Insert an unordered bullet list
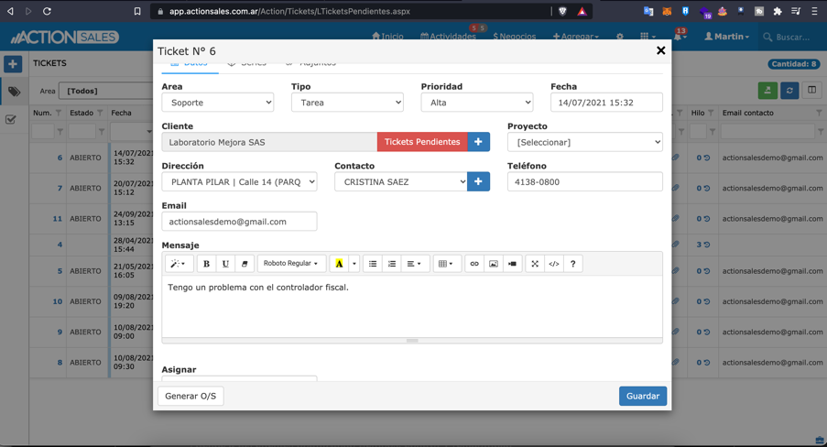827x447 pixels. pos(373,264)
